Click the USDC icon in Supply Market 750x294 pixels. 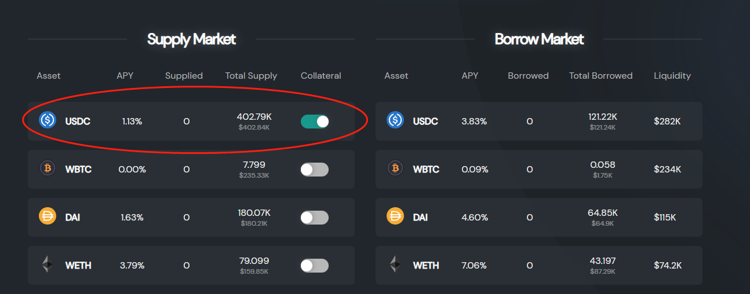47,120
